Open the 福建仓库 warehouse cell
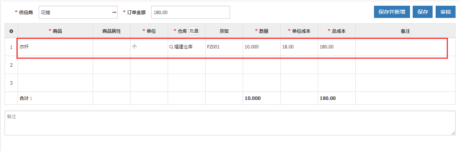The image size is (459, 151). [186, 47]
